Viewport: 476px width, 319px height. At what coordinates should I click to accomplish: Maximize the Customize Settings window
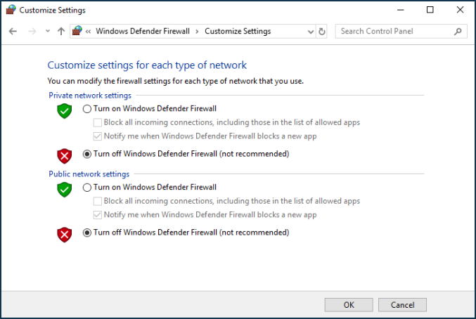[x=430, y=10]
